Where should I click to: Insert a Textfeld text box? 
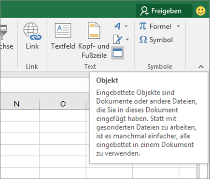click(63, 36)
